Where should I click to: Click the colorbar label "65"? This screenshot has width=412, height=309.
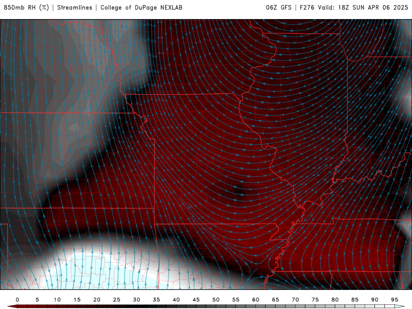pyautogui.click(x=276, y=300)
